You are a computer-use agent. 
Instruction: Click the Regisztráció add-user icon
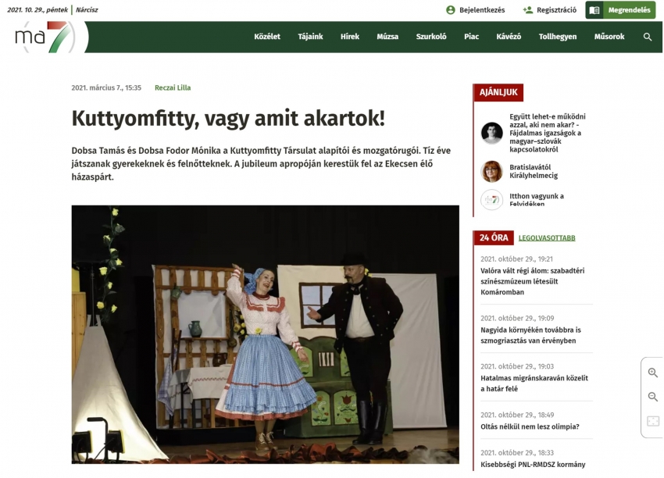[527, 9]
